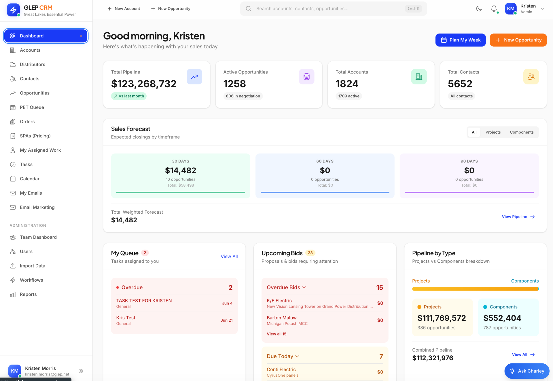Click View All in My Queue
This screenshot has width=553, height=381.
pos(229,256)
